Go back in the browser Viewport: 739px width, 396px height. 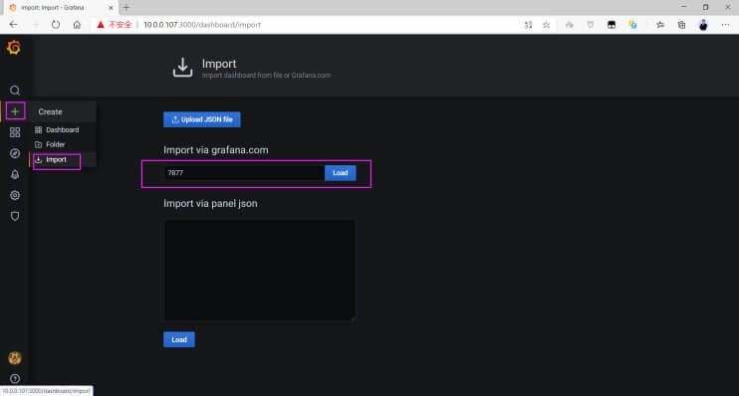[x=13, y=25]
